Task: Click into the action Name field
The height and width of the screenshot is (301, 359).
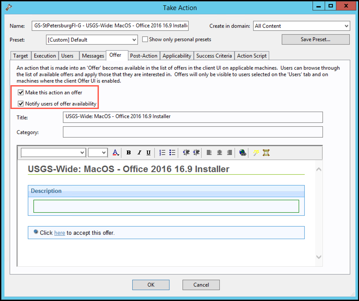Action: pyautogui.click(x=110, y=26)
